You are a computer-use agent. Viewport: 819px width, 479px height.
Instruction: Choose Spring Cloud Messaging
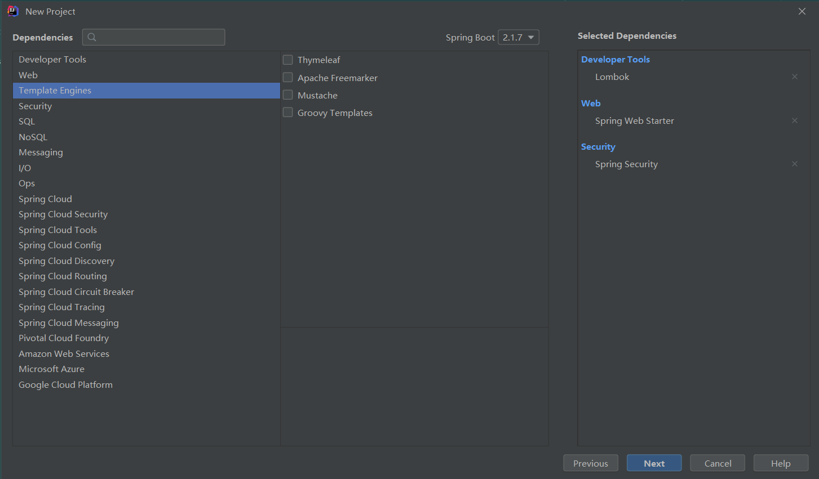point(147,323)
